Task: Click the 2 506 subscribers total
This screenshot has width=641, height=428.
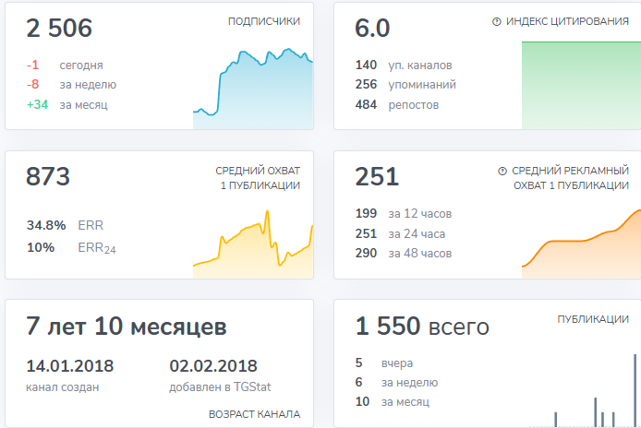Action: coord(59,29)
